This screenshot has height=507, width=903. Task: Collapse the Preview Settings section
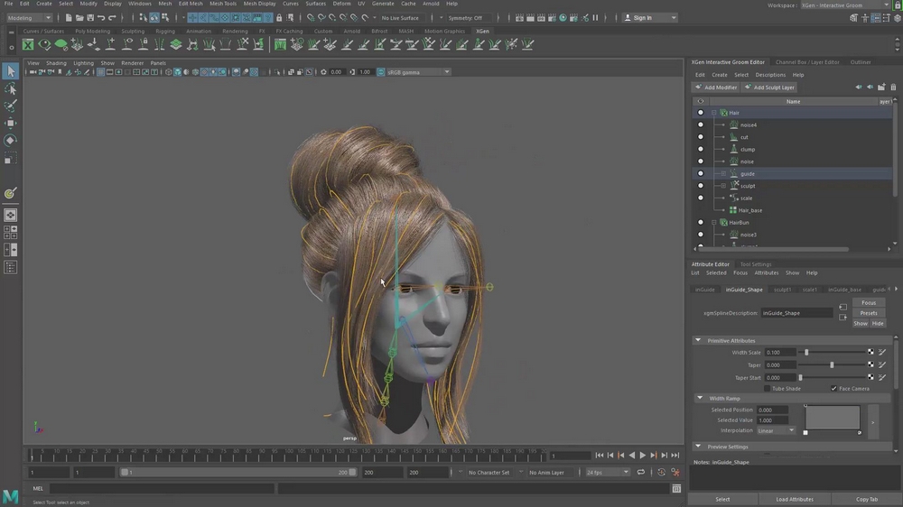[698, 446]
